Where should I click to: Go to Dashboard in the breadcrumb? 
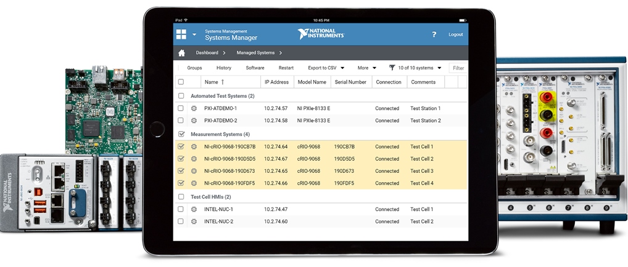point(207,53)
